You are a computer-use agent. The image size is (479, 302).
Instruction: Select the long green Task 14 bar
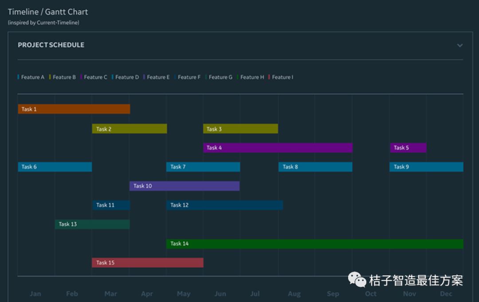[314, 244]
